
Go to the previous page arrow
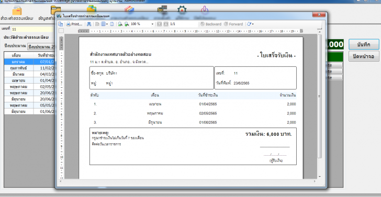[x=159, y=24]
